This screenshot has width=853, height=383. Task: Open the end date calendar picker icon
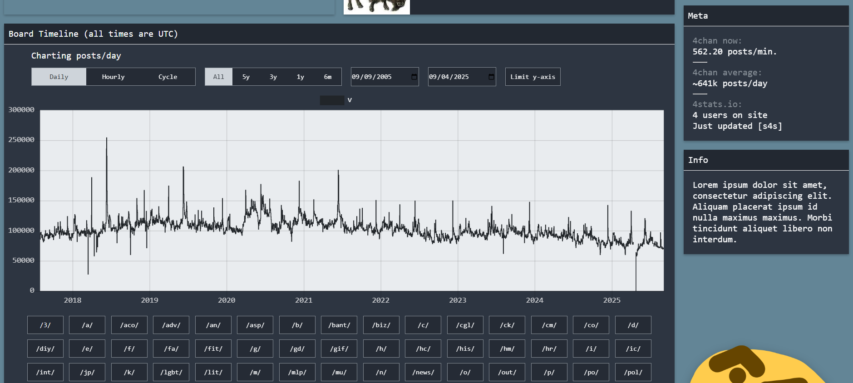point(491,77)
